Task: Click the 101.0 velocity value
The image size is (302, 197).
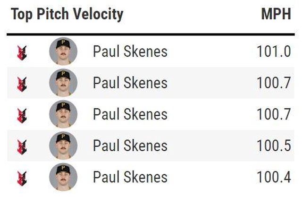Action: point(274,51)
